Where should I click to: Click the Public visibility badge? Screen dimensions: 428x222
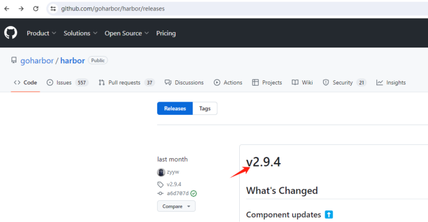[98, 60]
